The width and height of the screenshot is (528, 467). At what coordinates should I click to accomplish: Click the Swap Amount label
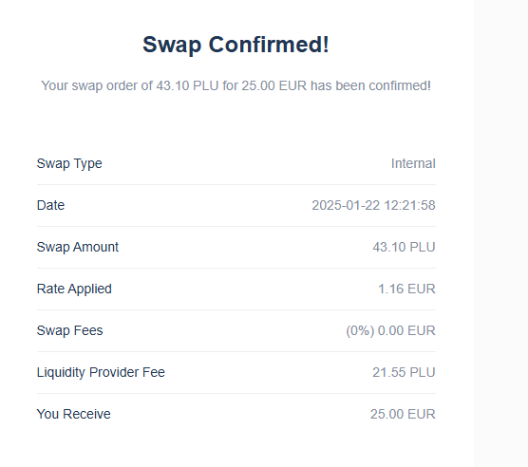tap(78, 247)
